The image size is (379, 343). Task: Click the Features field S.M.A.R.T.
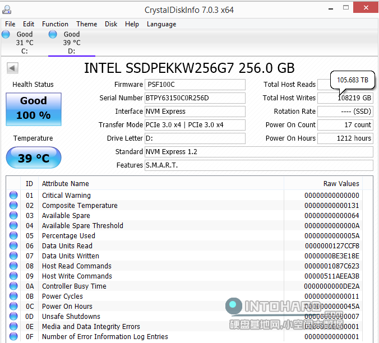coord(259,165)
